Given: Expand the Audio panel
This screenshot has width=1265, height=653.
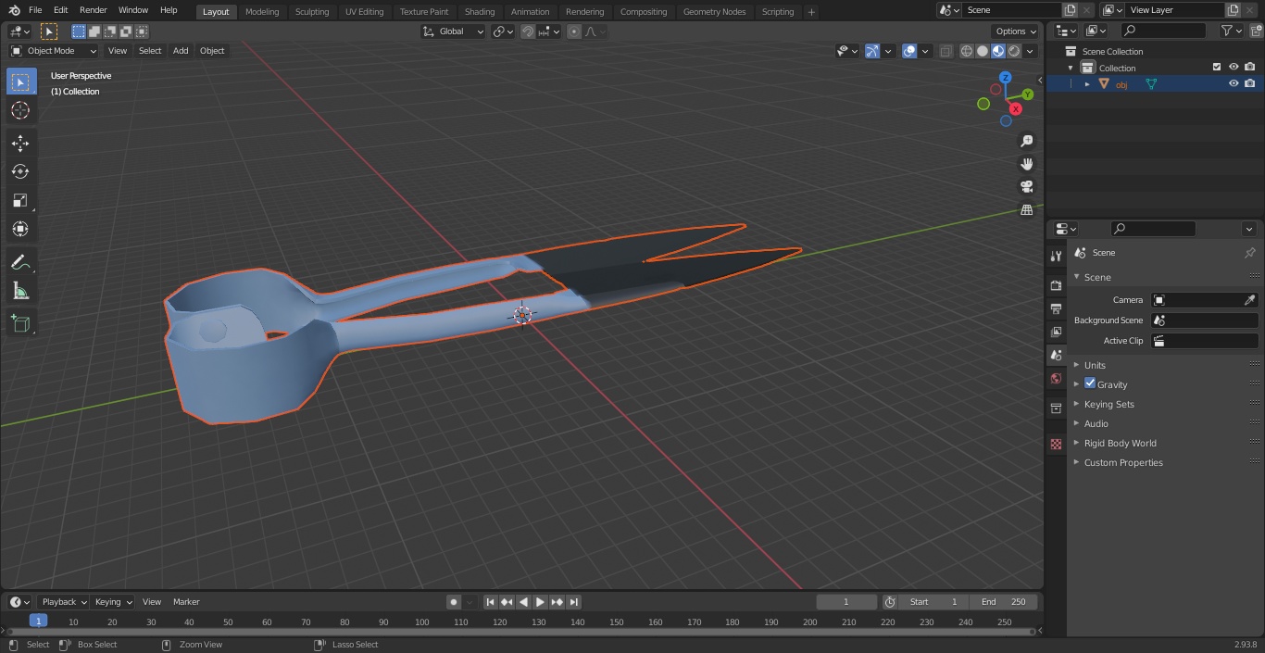Looking at the screenshot, I should point(1096,423).
